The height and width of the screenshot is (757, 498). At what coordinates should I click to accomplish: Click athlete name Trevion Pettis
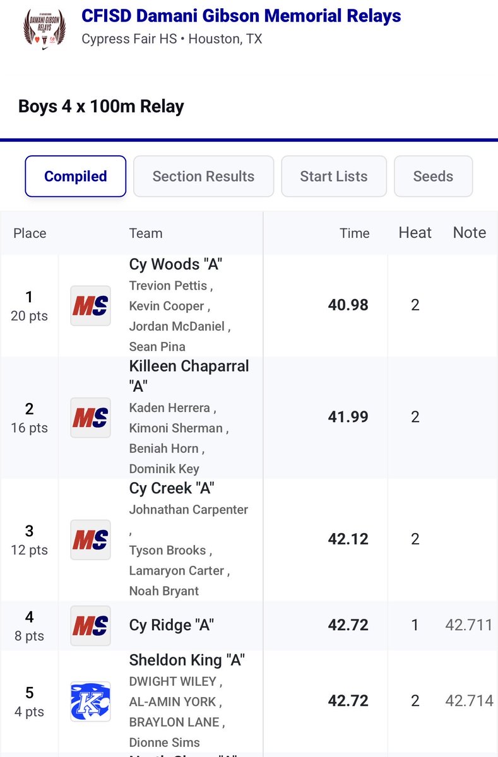coord(168,286)
